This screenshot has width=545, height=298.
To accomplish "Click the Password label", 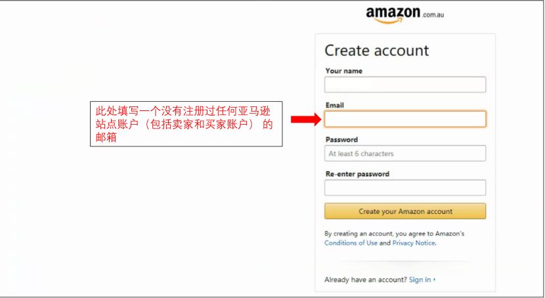I will point(341,140).
